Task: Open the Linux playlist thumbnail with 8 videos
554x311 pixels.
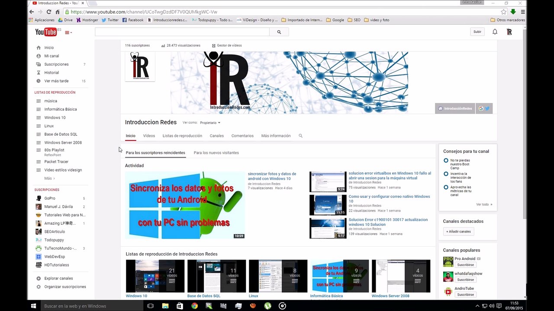Action: pyautogui.click(x=278, y=276)
